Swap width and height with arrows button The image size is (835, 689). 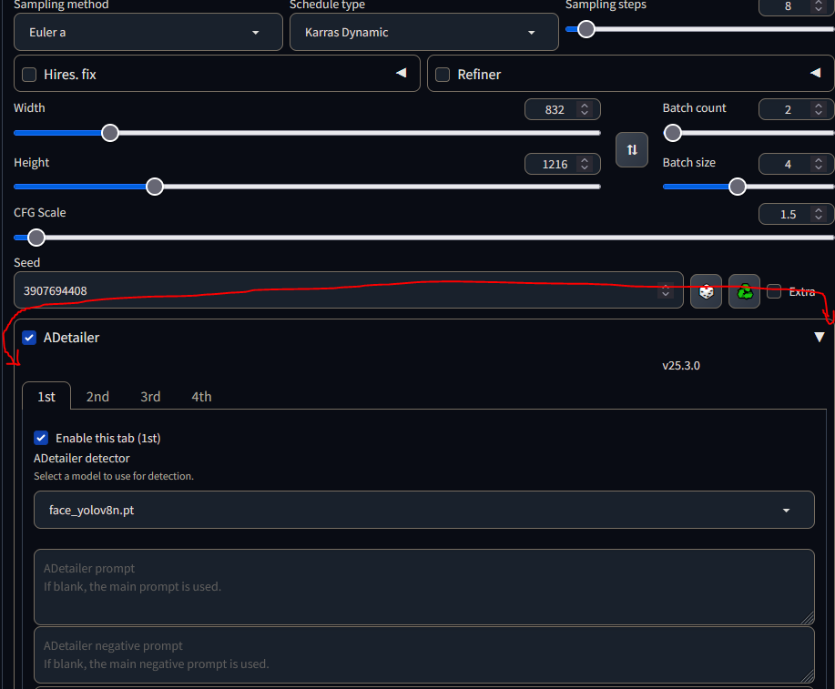click(x=632, y=149)
